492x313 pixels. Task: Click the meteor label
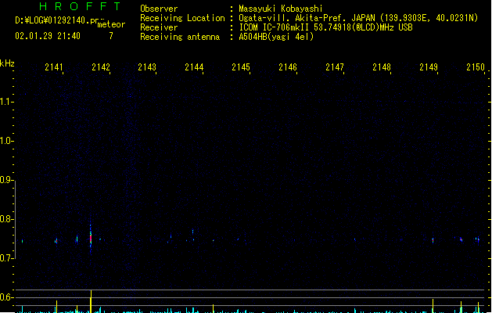[111, 24]
